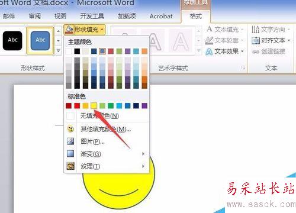The height and width of the screenshot is (213, 296).
Task: Open the 文本效果 dropdown arrow
Action: pos(242,51)
